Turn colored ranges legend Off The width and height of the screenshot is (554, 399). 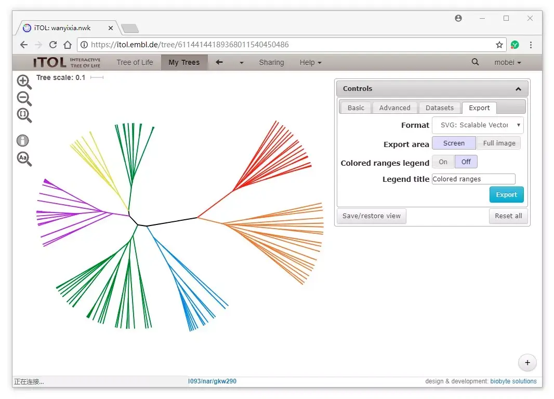pos(466,162)
